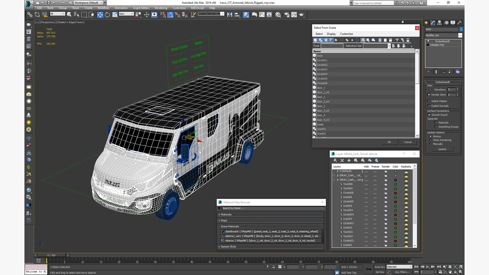This screenshot has height=275, width=489.
Task: Click Select Highlighted Objects and Layers icon
Action: click(x=356, y=160)
